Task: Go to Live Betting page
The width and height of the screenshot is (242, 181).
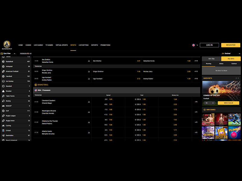Action: (x=84, y=45)
